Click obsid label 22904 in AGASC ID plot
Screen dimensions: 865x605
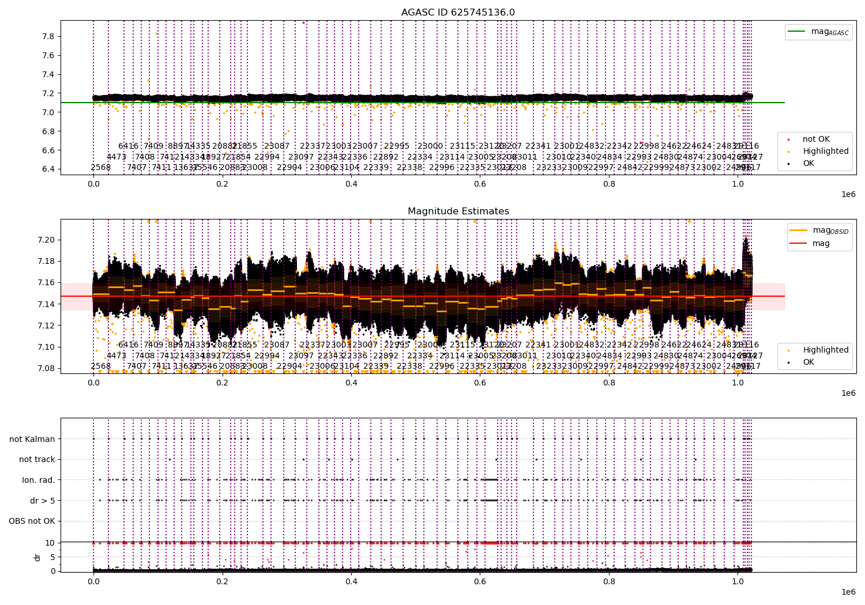(x=289, y=167)
